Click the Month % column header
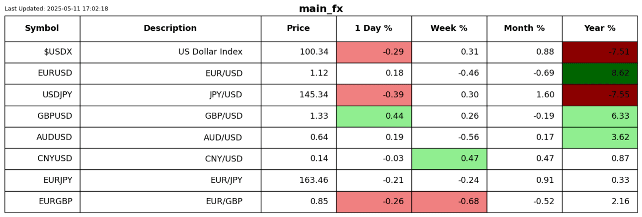 pyautogui.click(x=524, y=28)
